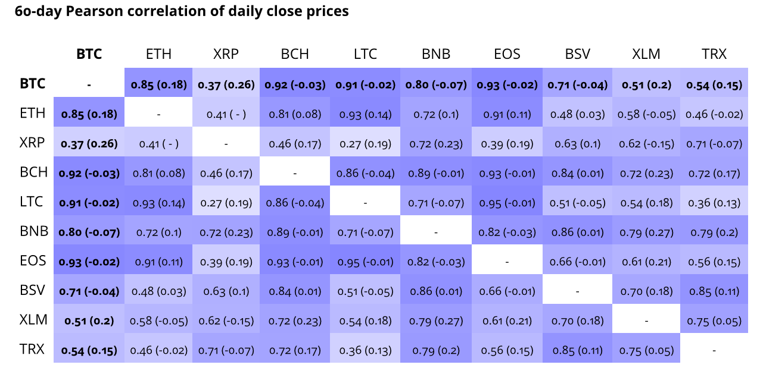This screenshot has height=374, width=763.
Task: Select the TRX column header
Action: pos(714,54)
